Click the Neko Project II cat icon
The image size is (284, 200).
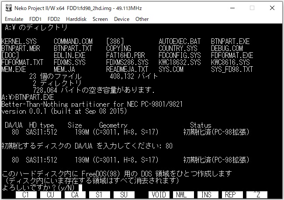[8, 8]
